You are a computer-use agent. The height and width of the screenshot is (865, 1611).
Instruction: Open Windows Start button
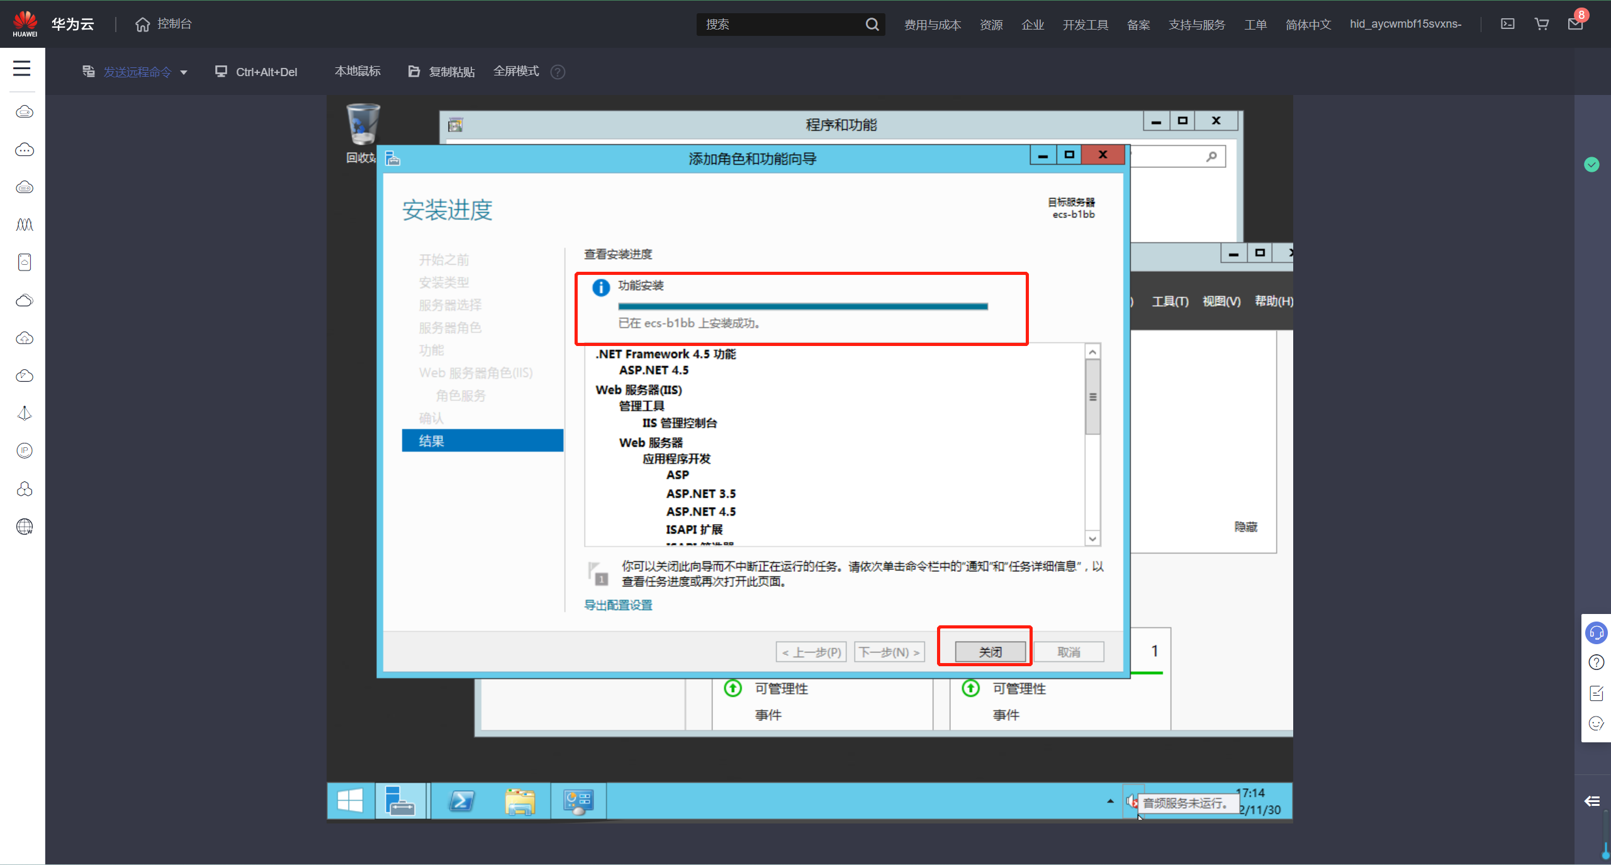tap(350, 801)
